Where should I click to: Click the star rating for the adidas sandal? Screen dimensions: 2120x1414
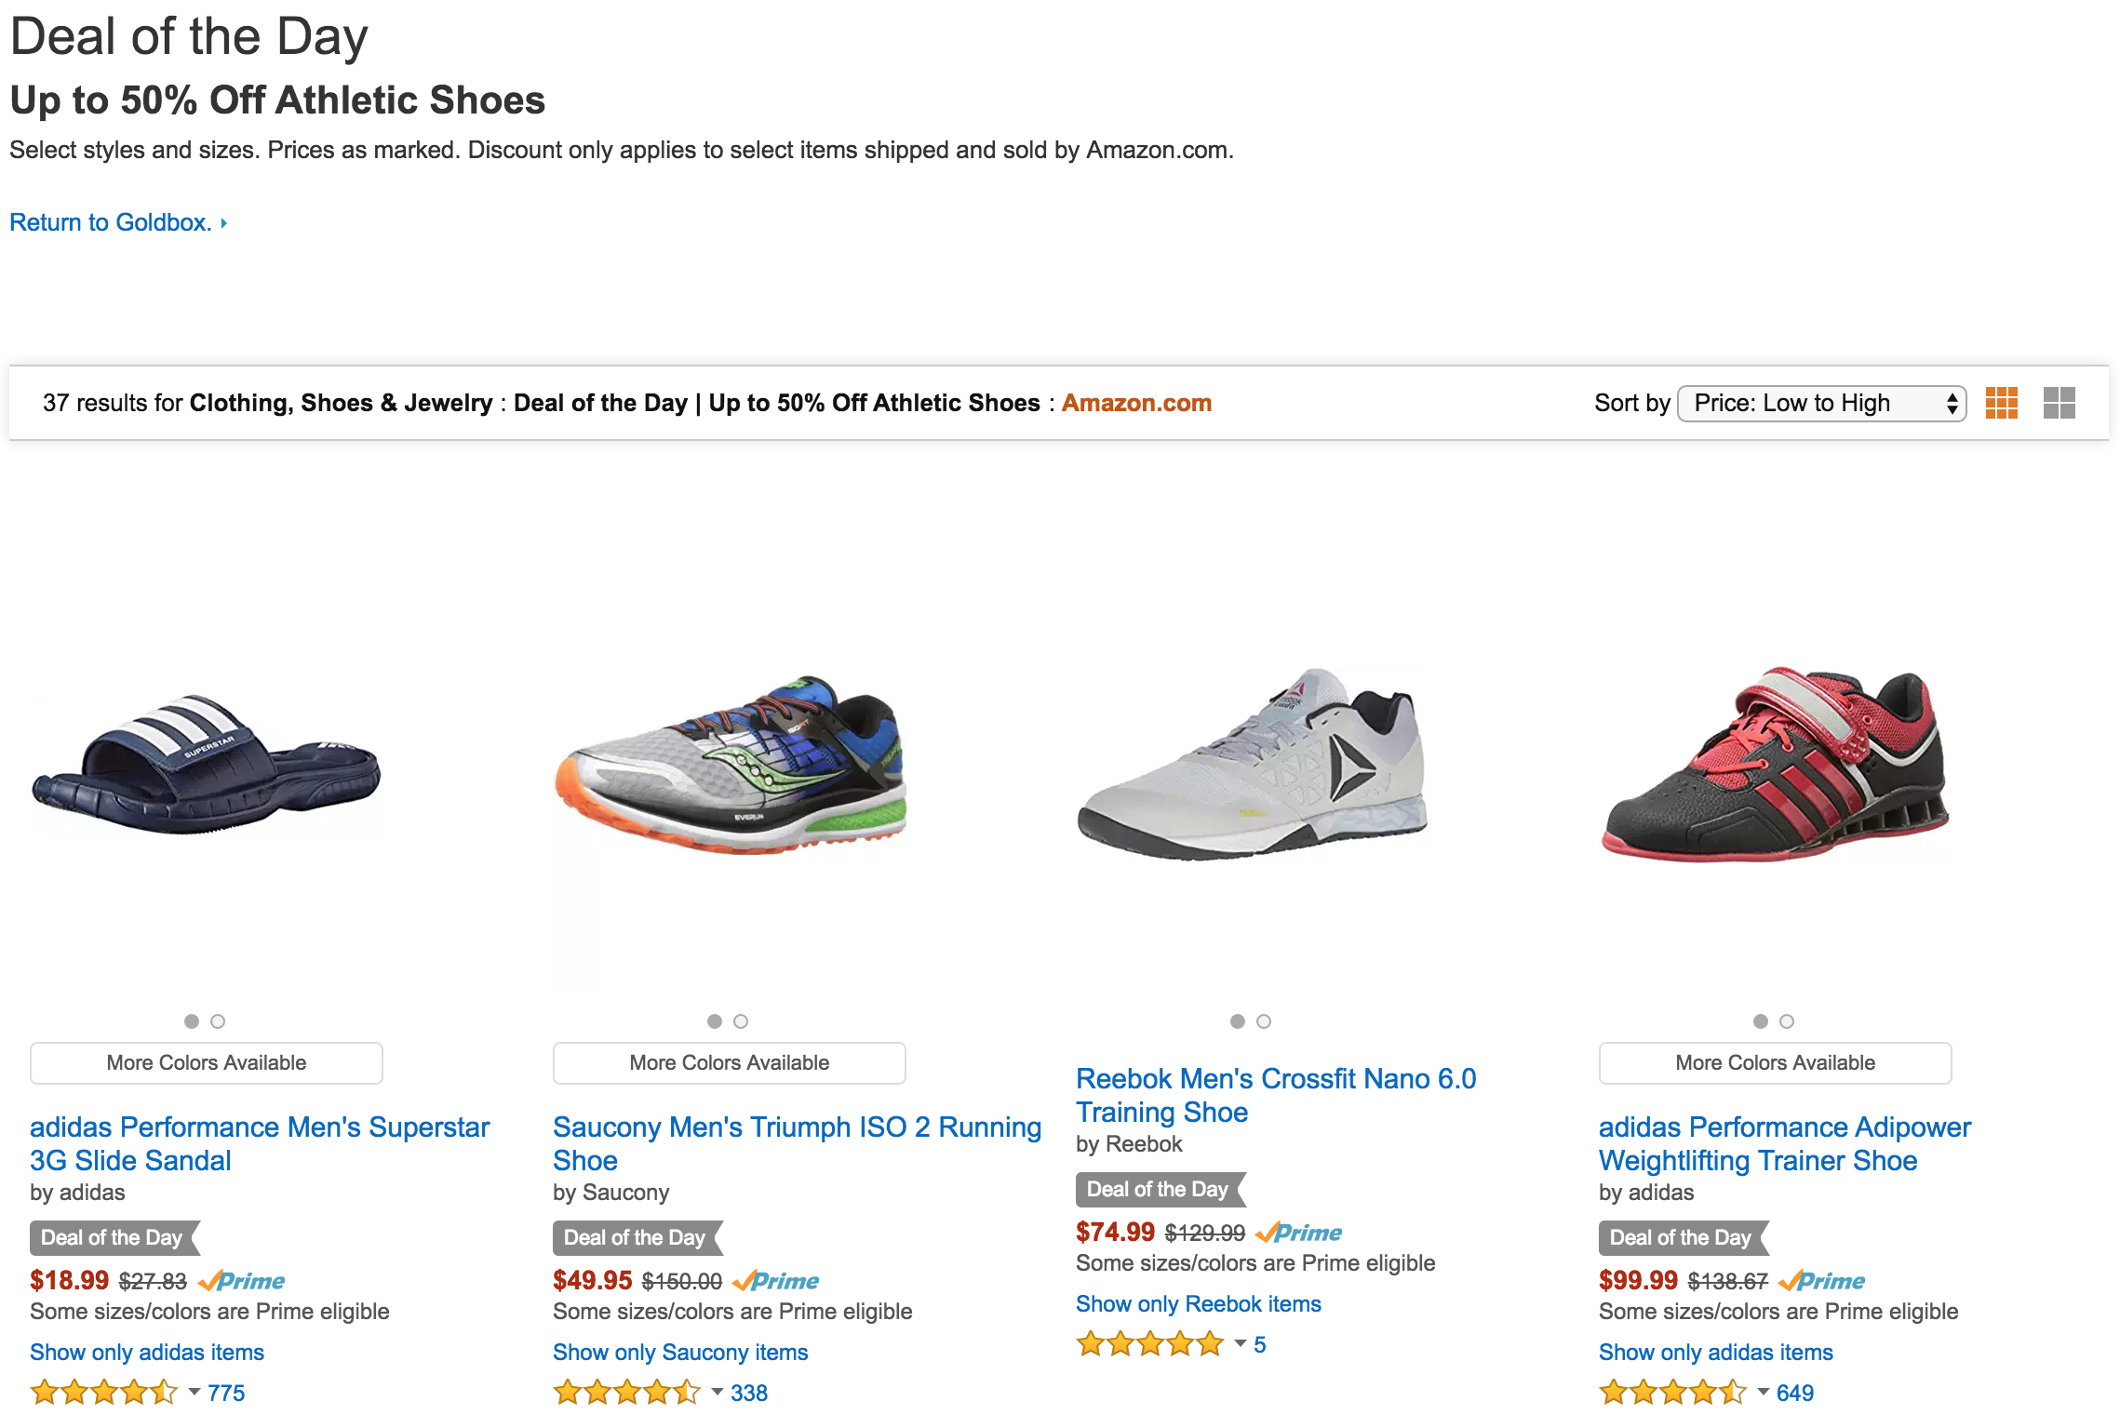tap(104, 1393)
